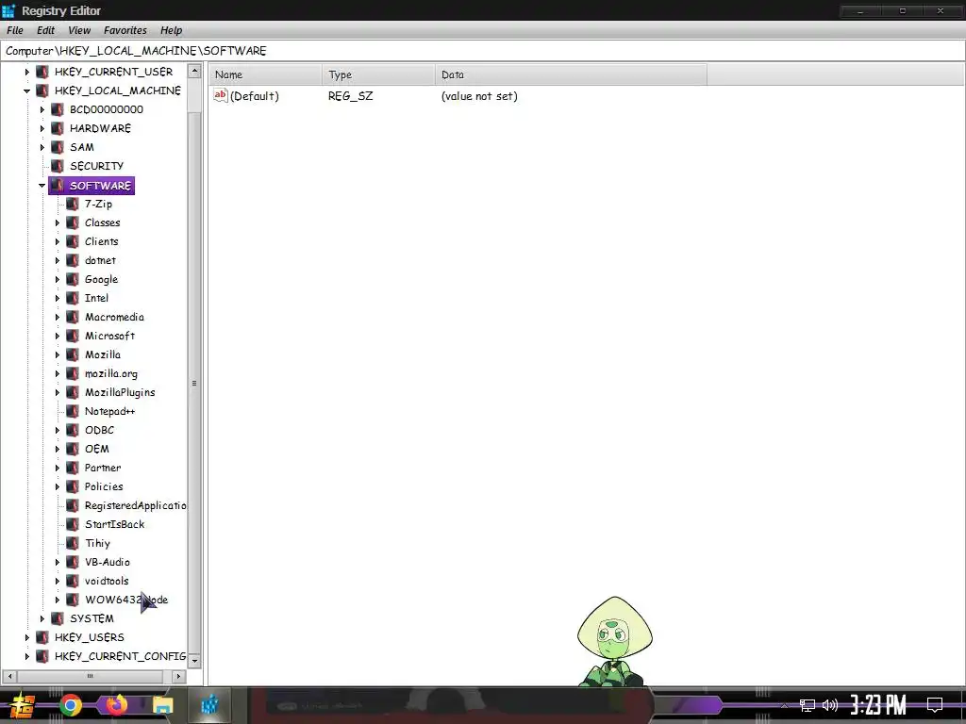Image resolution: width=966 pixels, height=724 pixels.
Task: Click the registry address bar path
Action: click(483, 51)
